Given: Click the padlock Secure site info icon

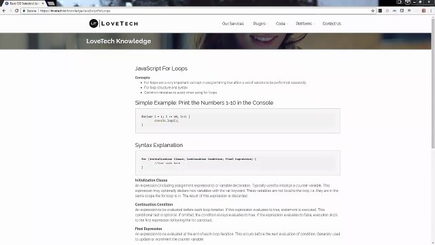Looking at the screenshot, I should point(24,11).
